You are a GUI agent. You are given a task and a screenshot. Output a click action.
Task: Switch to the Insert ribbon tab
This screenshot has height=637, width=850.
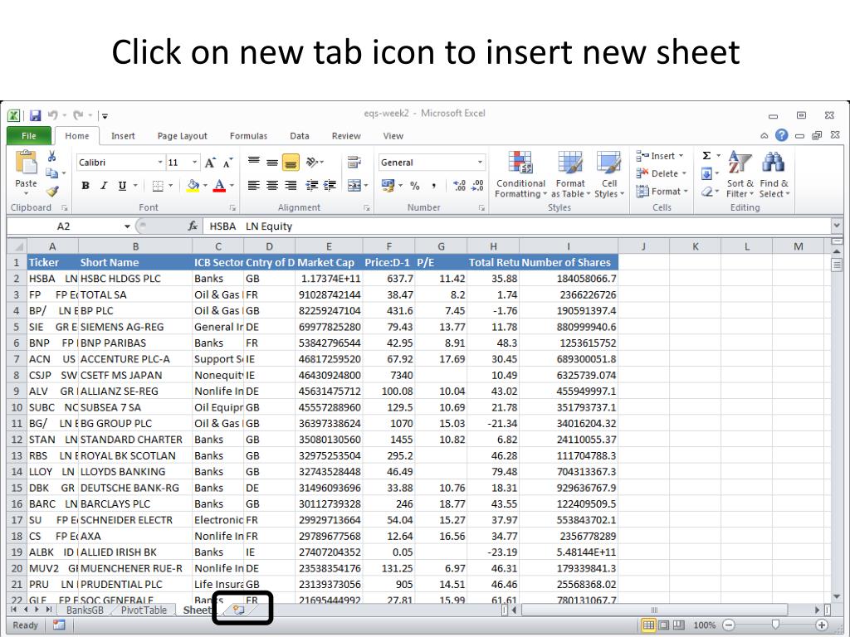[123, 136]
